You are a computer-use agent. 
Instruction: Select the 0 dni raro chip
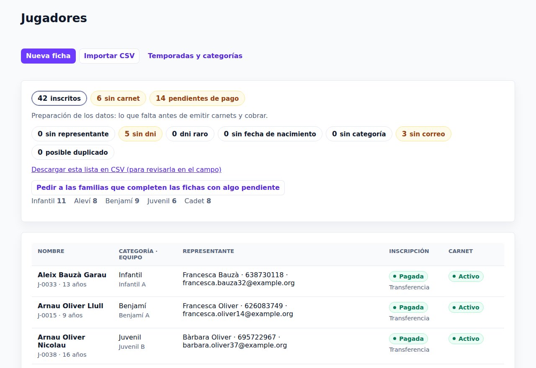(190, 134)
